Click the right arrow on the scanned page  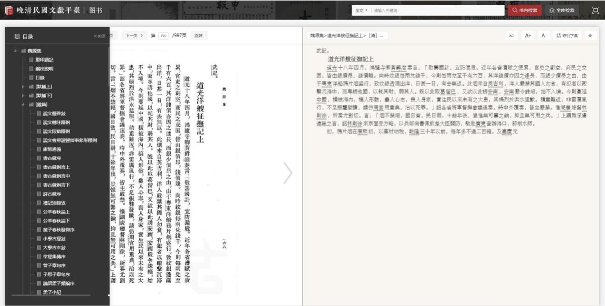pyautogui.click(x=288, y=173)
